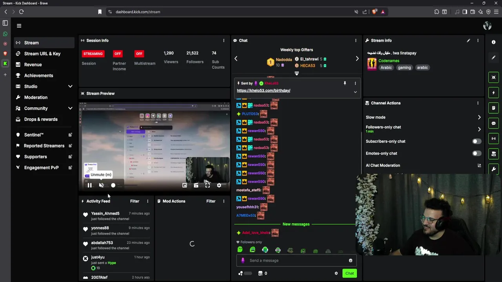Open Supporters in sidebar
Viewport: 502px width, 282px height.
tap(44, 157)
